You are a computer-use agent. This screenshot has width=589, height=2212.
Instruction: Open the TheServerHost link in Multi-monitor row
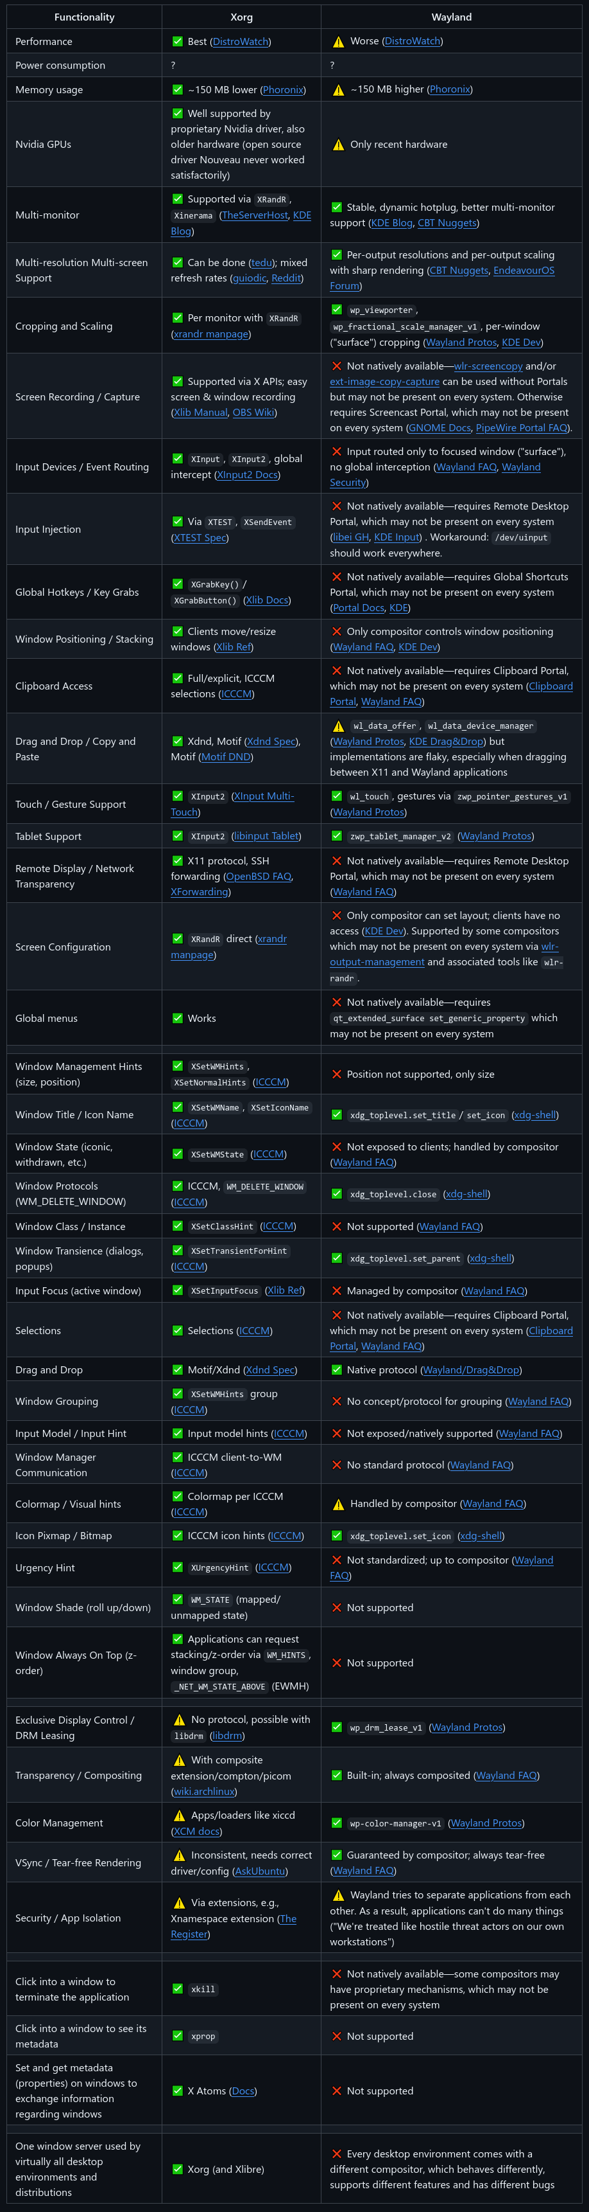255,215
